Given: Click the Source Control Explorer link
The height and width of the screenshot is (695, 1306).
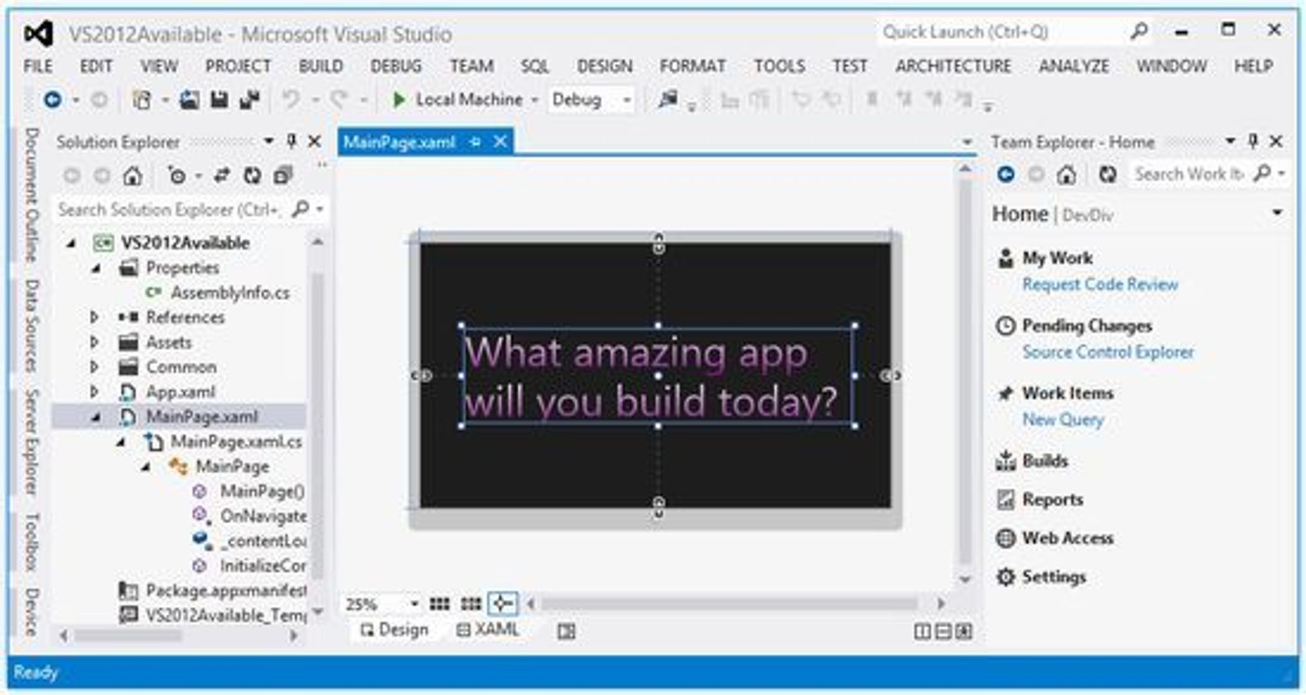Looking at the screenshot, I should tap(1108, 352).
